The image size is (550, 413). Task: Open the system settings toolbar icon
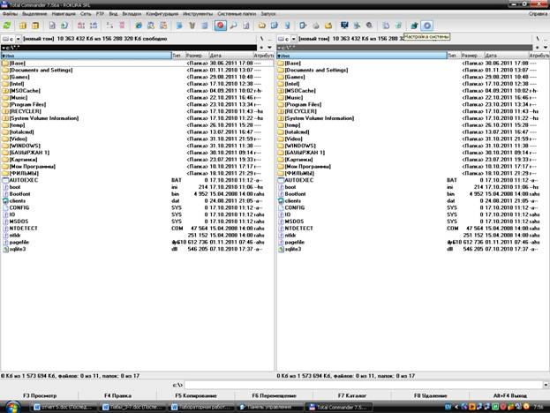(427, 26)
